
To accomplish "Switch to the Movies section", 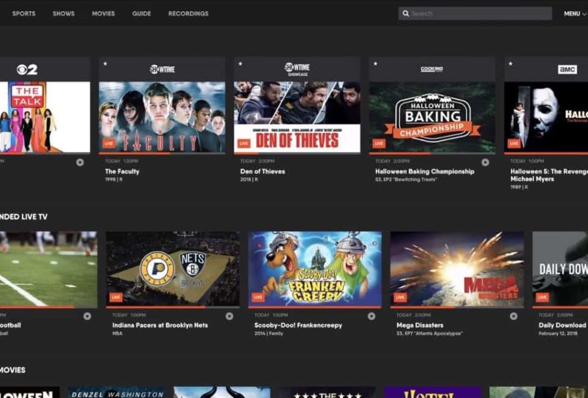I will click(103, 14).
